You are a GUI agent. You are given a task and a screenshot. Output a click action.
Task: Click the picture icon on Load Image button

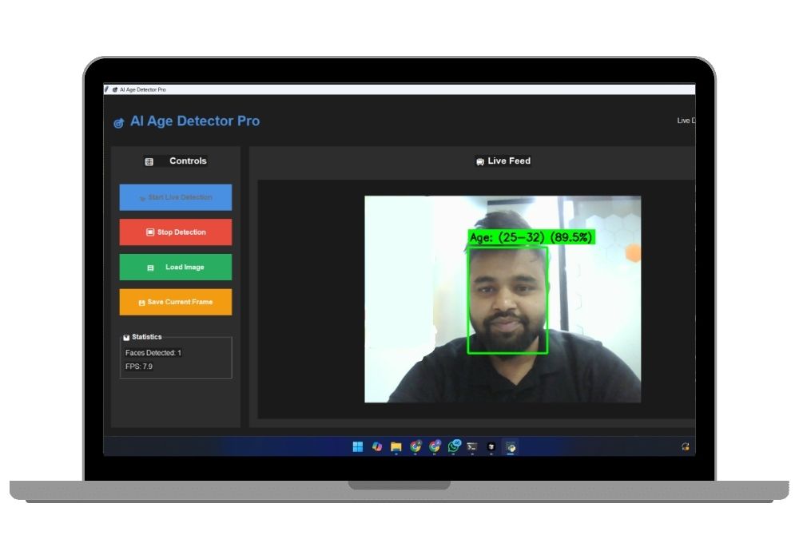tap(149, 267)
